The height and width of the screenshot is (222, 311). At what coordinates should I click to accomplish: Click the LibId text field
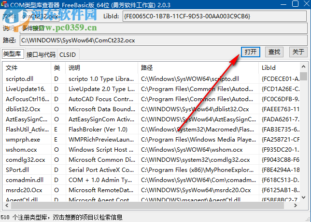[214, 16]
